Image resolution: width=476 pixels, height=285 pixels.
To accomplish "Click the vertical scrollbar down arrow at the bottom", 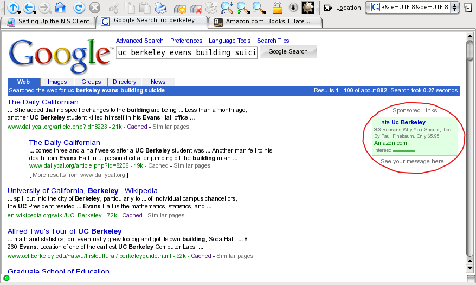I will pos(469,268).
